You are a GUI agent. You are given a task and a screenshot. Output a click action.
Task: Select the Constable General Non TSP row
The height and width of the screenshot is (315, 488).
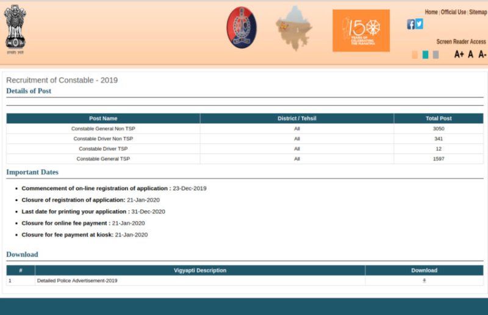click(x=103, y=129)
